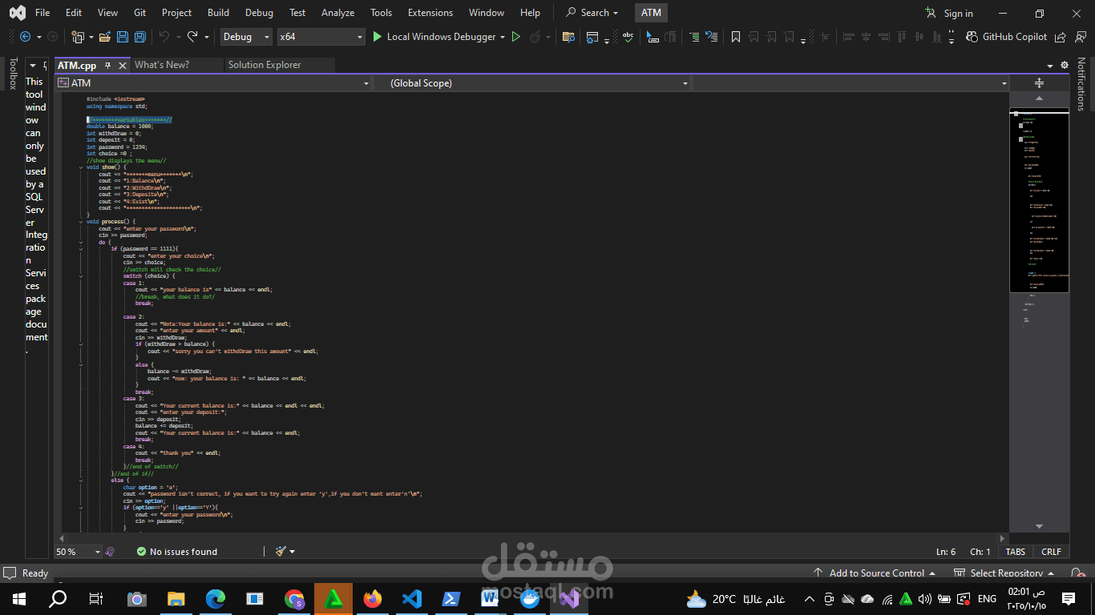
Task: Toggle a bookmark with the bookmark icon
Action: pyautogui.click(x=735, y=36)
